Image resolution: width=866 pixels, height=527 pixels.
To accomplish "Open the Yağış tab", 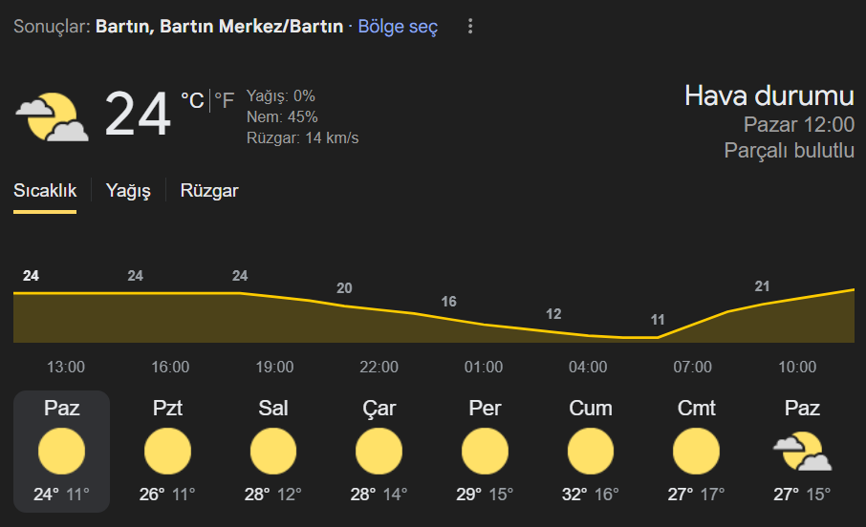I will coord(128,191).
